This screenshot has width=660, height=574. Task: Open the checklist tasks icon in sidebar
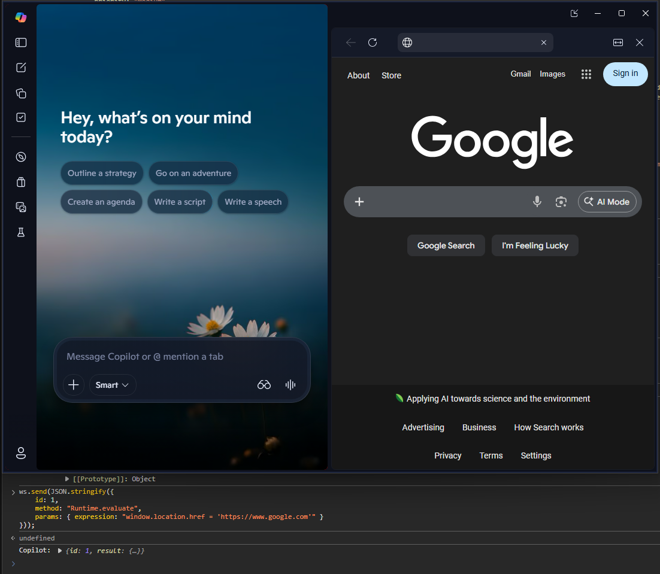pos(21,117)
